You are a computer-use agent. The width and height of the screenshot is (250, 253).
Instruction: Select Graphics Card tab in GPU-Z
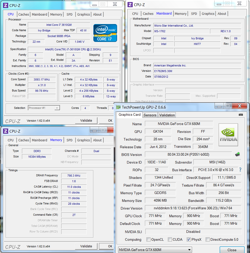(x=130, y=114)
